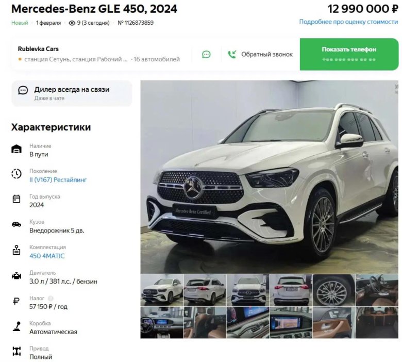The height and width of the screenshot is (362, 402).
Task: Open 450 4MATIC trim link
Action: point(47,256)
